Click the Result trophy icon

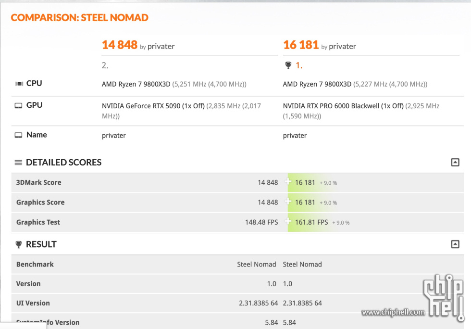19,244
